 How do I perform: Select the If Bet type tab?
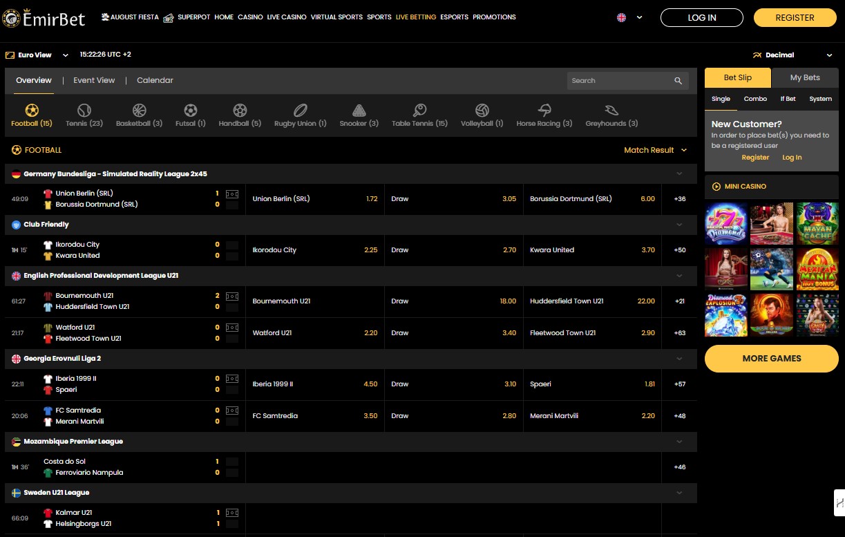tap(788, 99)
